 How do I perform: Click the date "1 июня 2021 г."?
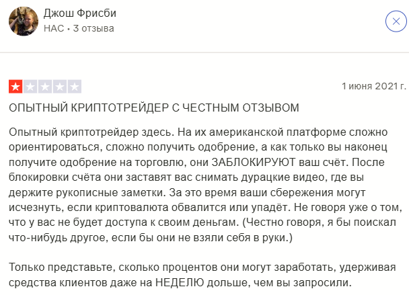pyautogui.click(x=374, y=86)
